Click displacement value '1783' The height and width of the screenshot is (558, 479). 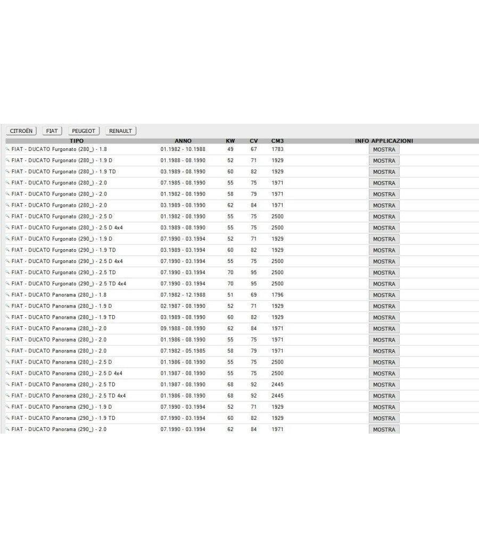pyautogui.click(x=278, y=149)
